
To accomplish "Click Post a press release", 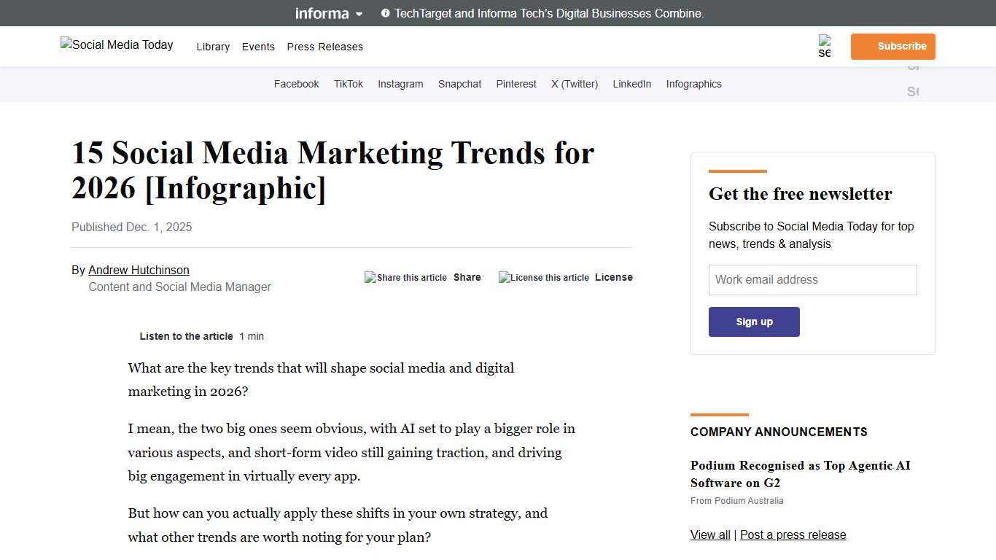I will click(793, 534).
